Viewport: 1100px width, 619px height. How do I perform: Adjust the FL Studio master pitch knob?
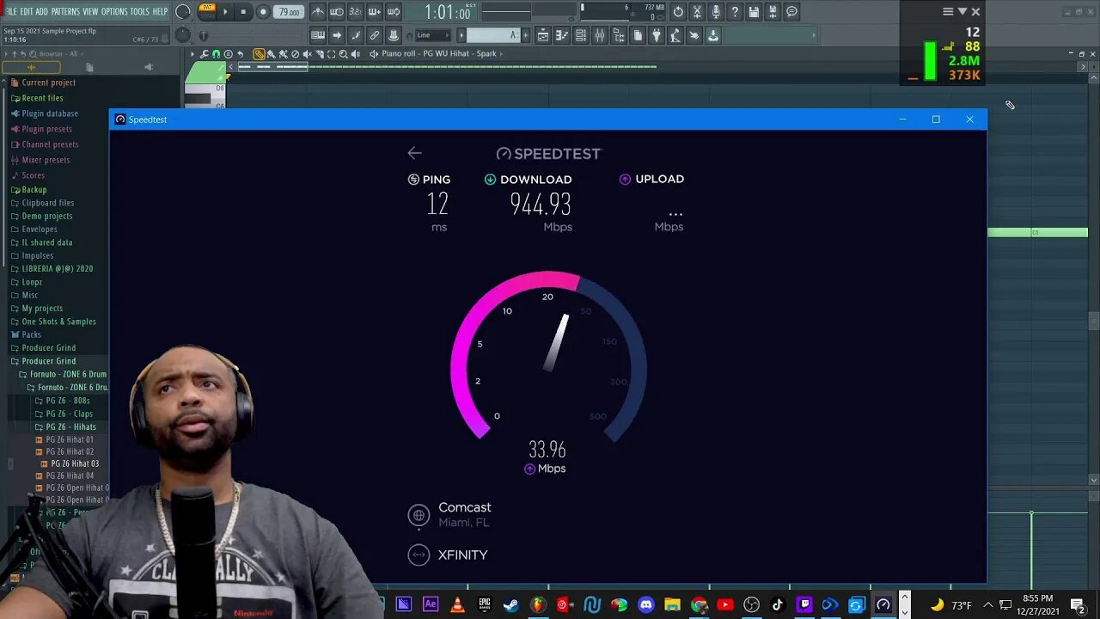[183, 35]
